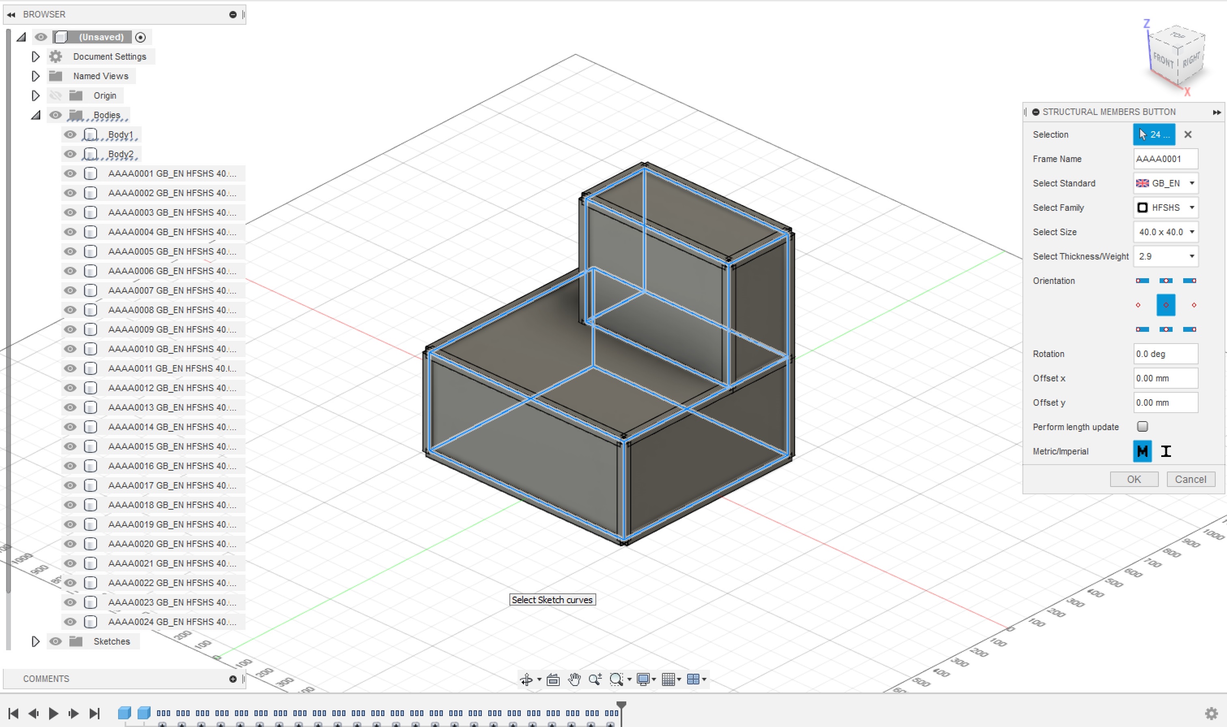
Task: Activate the Pan hand tool
Action: pyautogui.click(x=574, y=679)
